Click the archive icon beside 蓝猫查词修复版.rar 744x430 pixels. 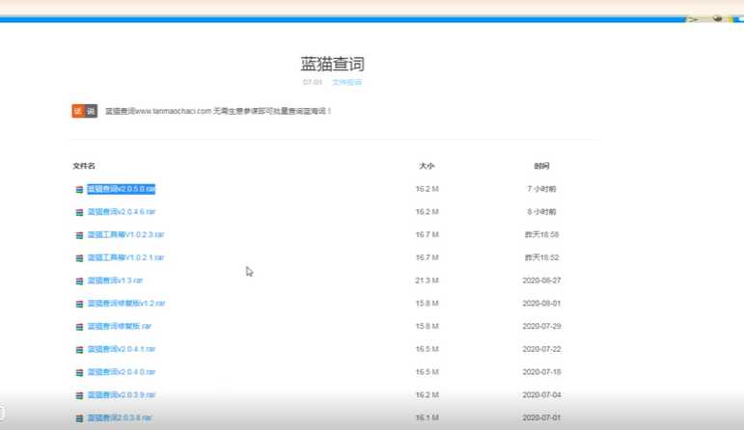(79, 327)
